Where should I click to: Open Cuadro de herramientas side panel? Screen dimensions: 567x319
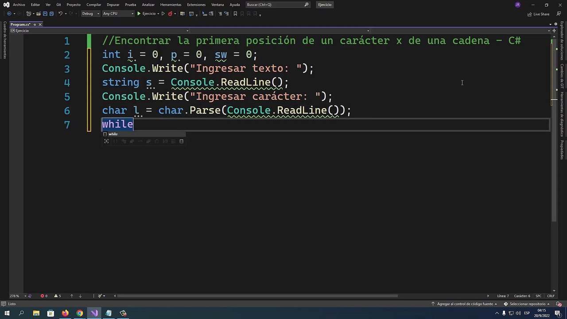pyautogui.click(x=4, y=40)
